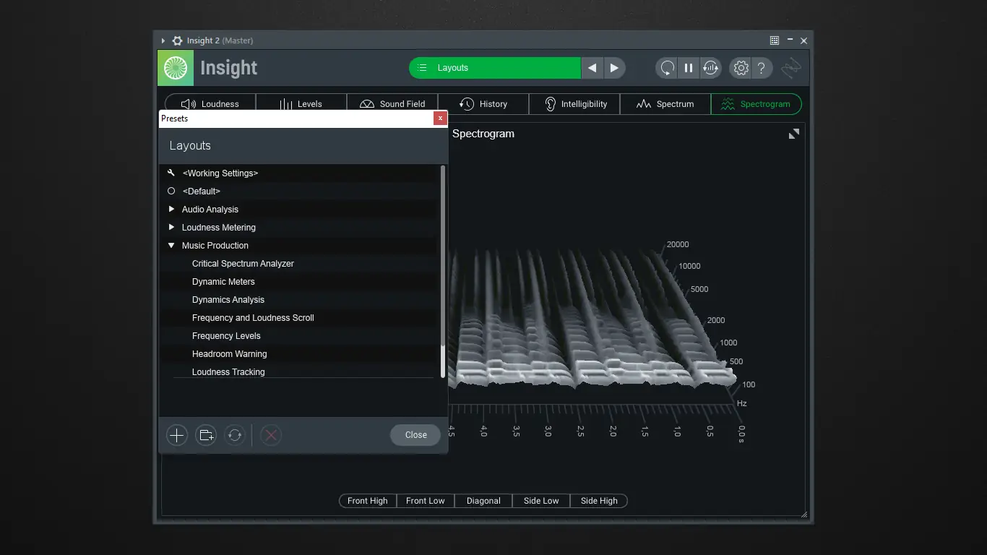The width and height of the screenshot is (987, 555).
Task: Click the add new preset plus icon
Action: (177, 435)
